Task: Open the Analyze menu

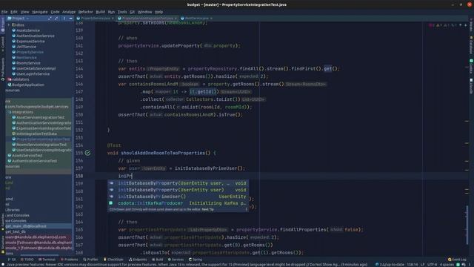Action: (69, 12)
